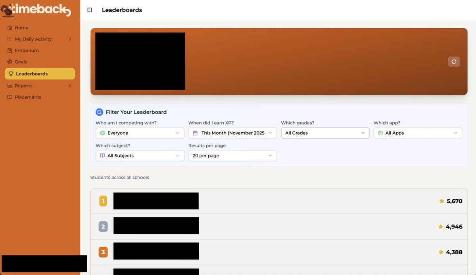Toggle the sidebar panel icon
The image size is (476, 275).
[x=90, y=10]
